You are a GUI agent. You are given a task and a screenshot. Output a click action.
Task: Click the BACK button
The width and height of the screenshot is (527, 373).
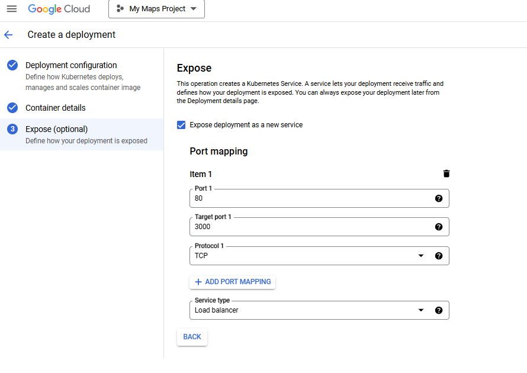pyautogui.click(x=192, y=337)
